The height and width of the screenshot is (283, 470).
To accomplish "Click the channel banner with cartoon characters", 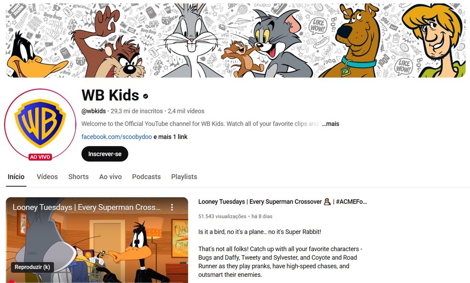I will click(x=235, y=40).
